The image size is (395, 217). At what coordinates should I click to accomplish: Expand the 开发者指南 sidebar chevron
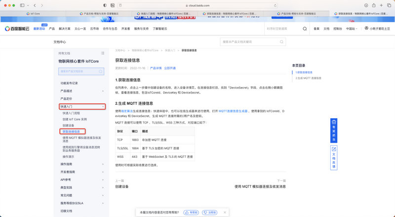tap(103, 172)
